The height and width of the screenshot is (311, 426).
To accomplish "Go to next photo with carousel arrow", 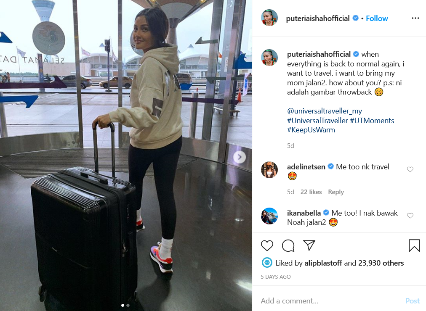I will [240, 157].
